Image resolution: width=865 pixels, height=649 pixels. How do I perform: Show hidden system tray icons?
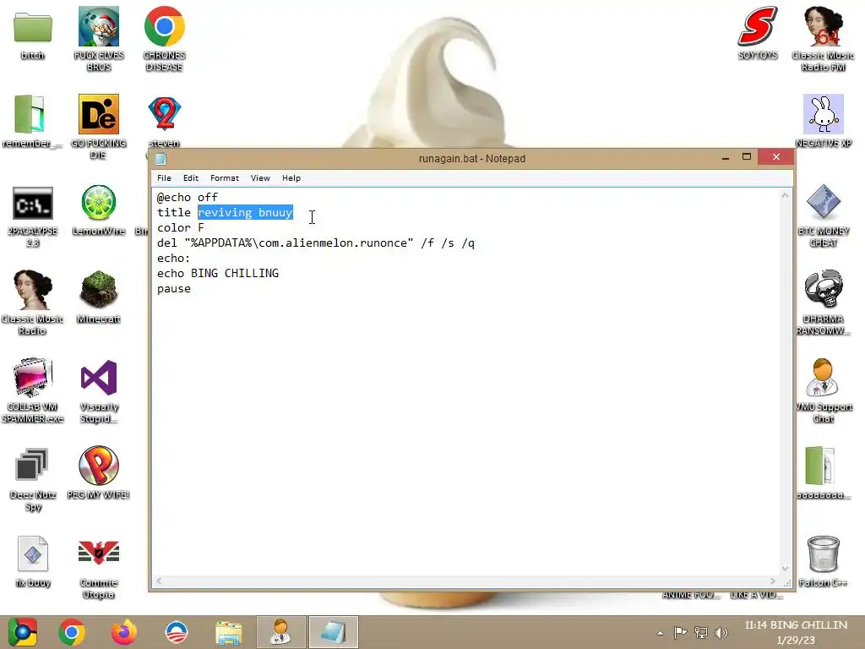(x=660, y=633)
